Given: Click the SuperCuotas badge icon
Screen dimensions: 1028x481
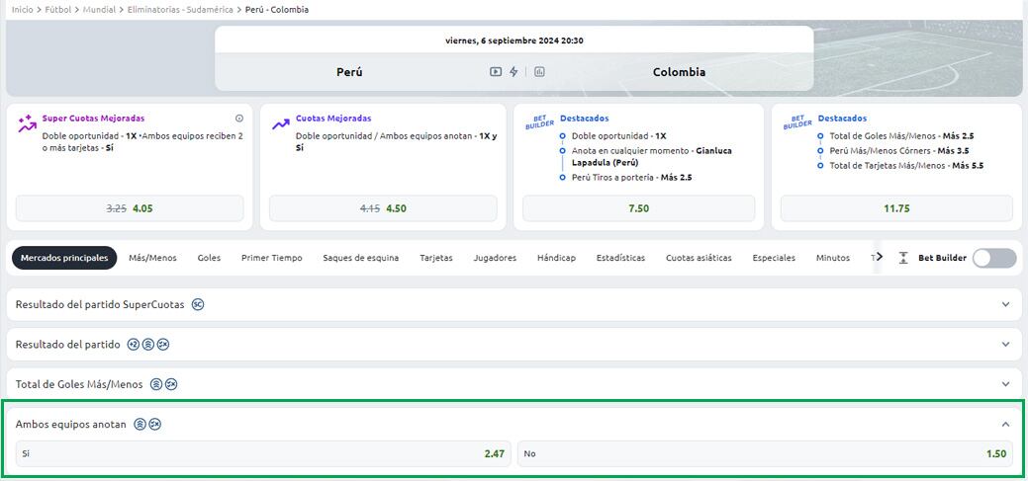Looking at the screenshot, I should point(198,304).
